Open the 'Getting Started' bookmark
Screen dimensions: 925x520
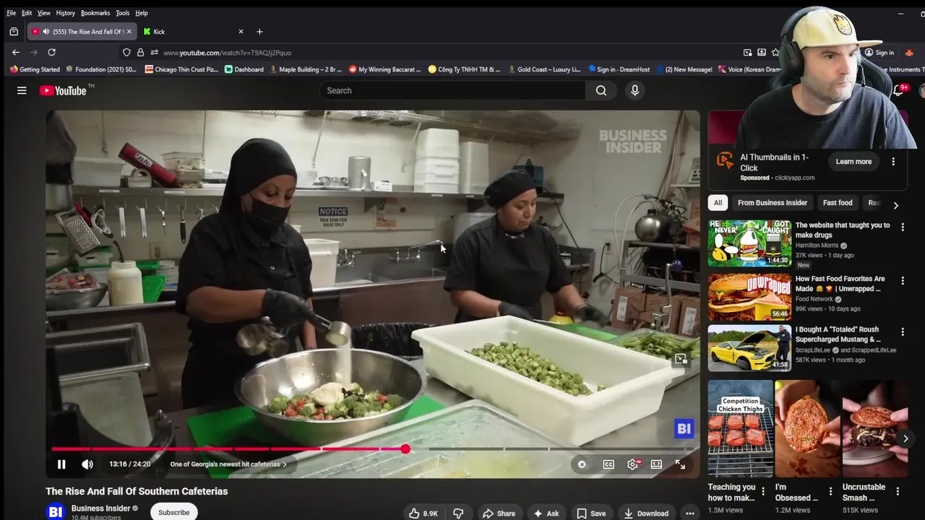(x=35, y=69)
